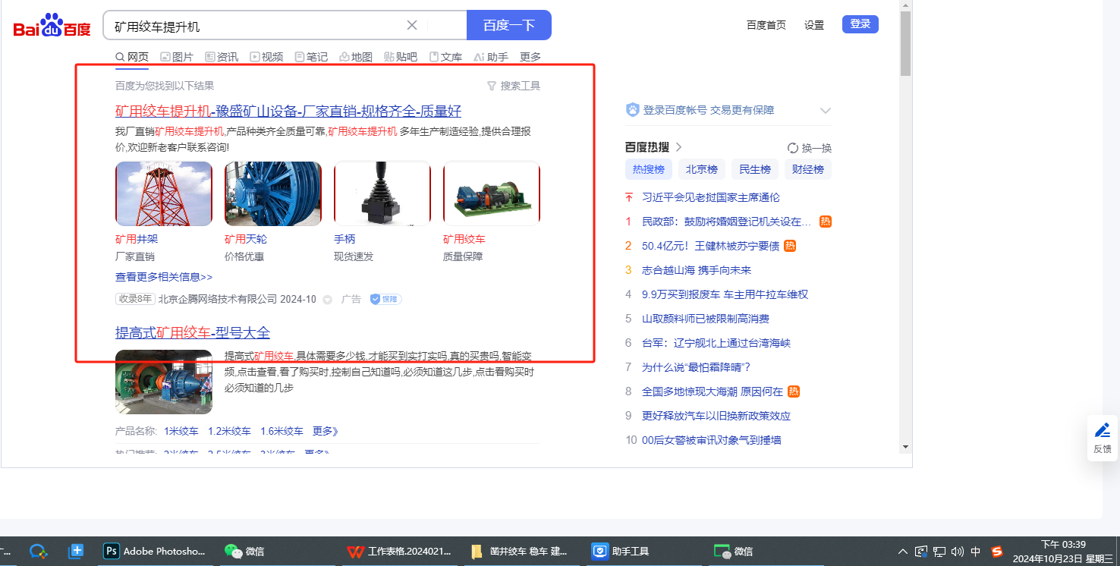The width and height of the screenshot is (1120, 566).
Task: Click the 手柄 joystick thumbnail
Action: point(382,193)
